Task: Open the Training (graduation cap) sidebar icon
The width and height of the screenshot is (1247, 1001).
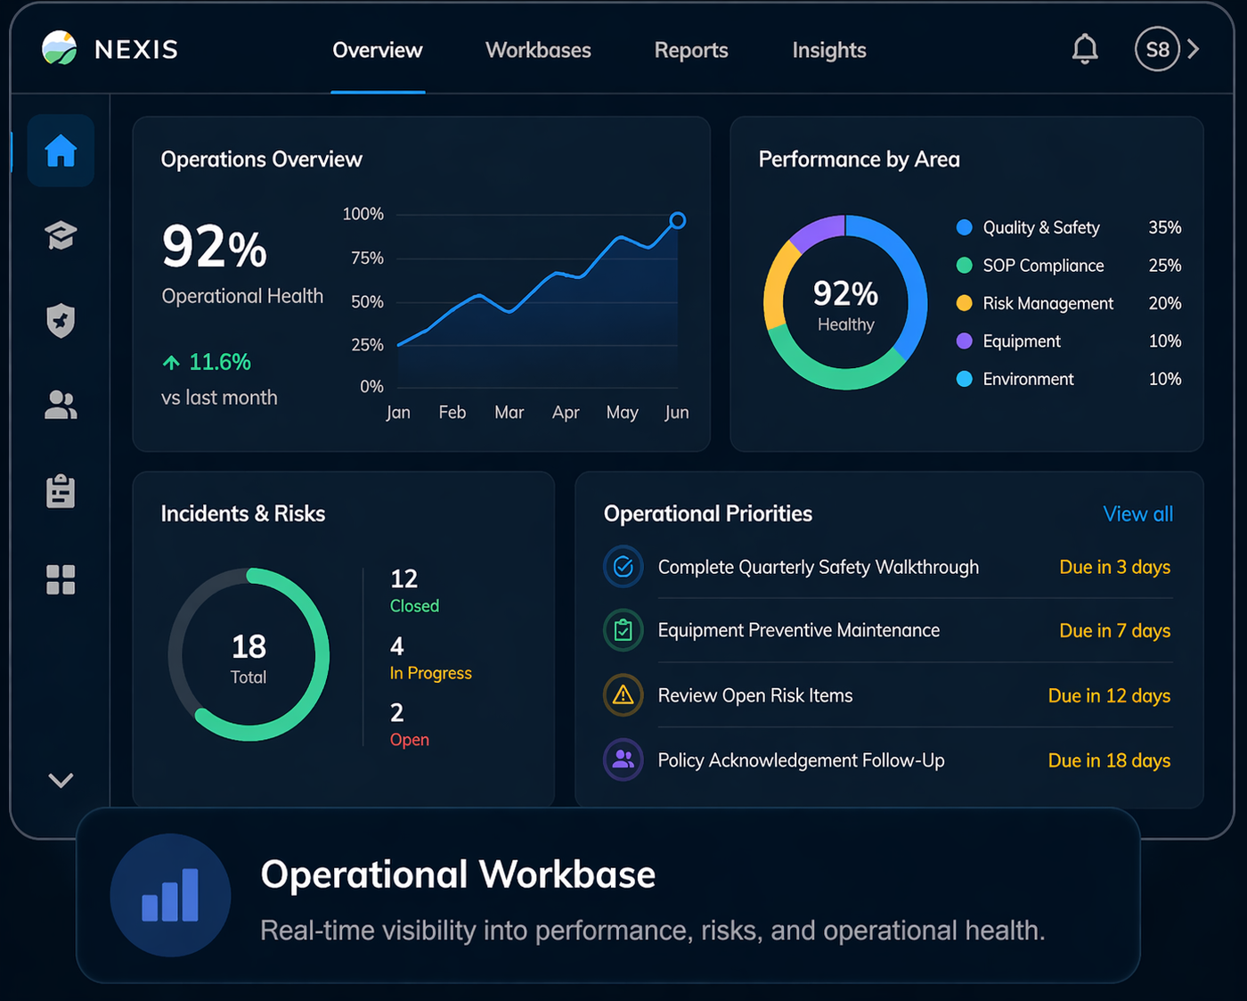Action: pyautogui.click(x=61, y=234)
